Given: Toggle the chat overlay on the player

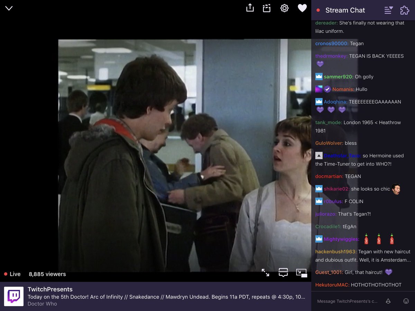Looking at the screenshot, I should point(283,273).
